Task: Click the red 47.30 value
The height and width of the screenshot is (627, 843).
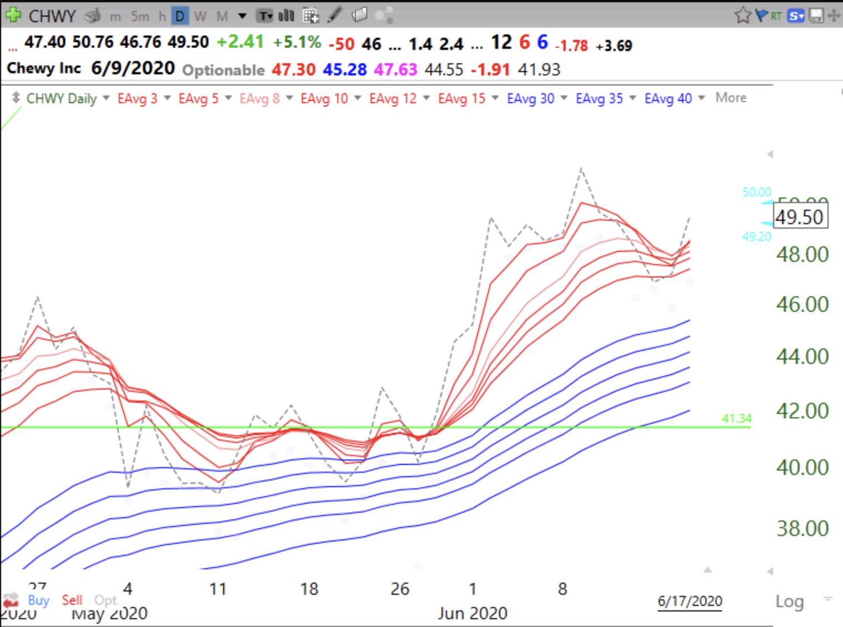Action: pyautogui.click(x=293, y=69)
